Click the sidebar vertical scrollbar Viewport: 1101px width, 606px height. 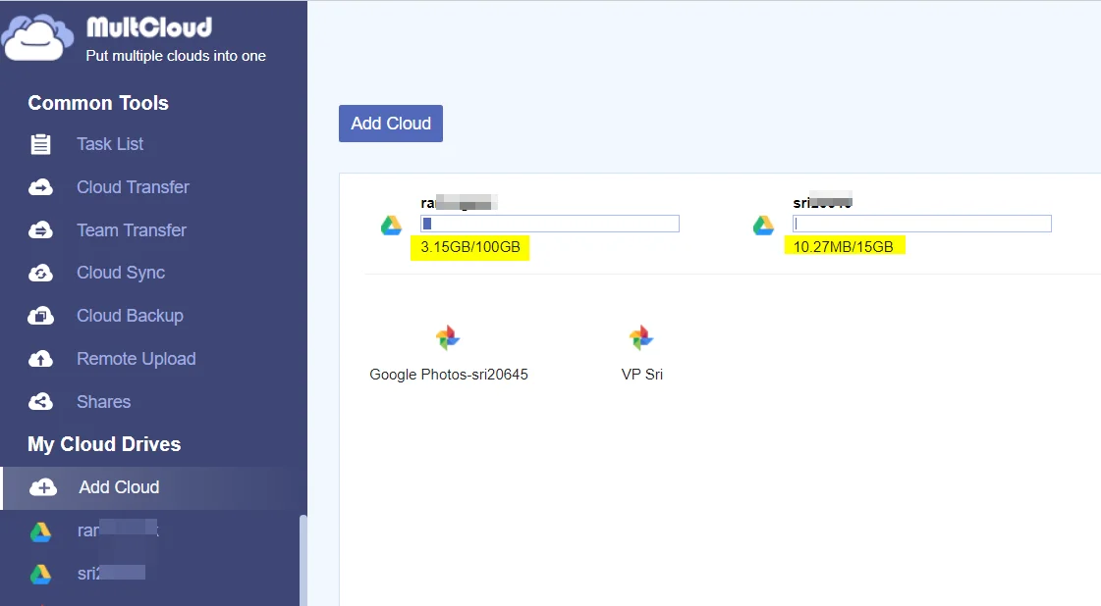click(x=303, y=560)
